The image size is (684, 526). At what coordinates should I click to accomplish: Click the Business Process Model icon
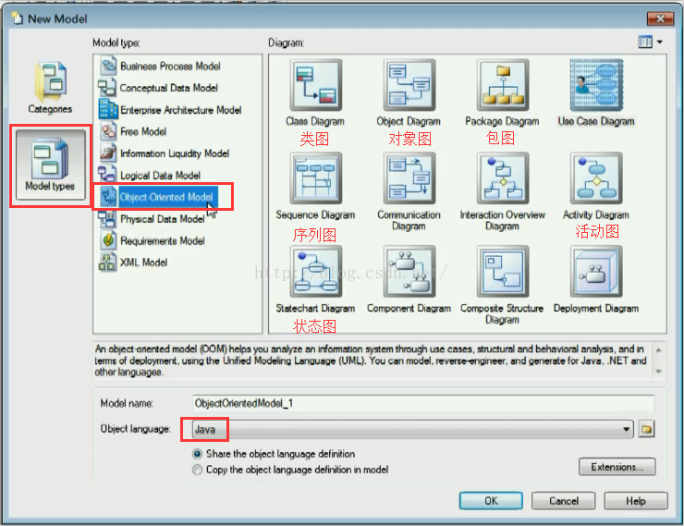[x=108, y=66]
